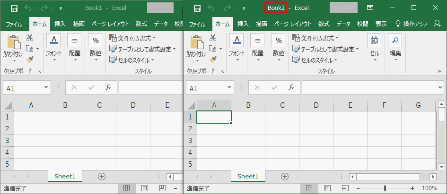Open the 描画 tab in Book2
Screen dimensions: 447x194
coord(262,24)
